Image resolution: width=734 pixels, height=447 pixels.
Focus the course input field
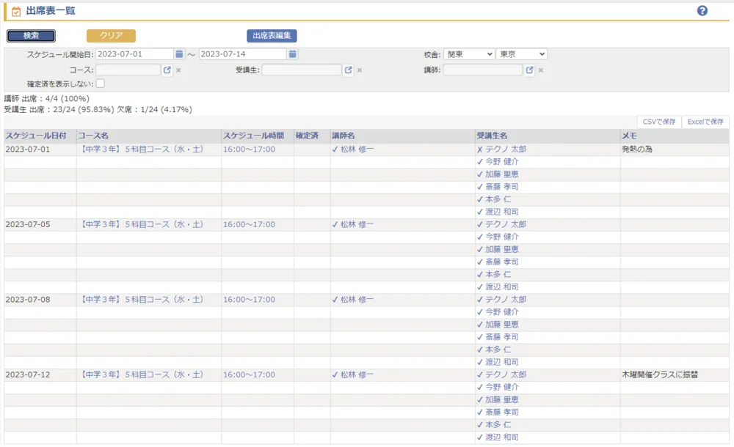coord(128,70)
